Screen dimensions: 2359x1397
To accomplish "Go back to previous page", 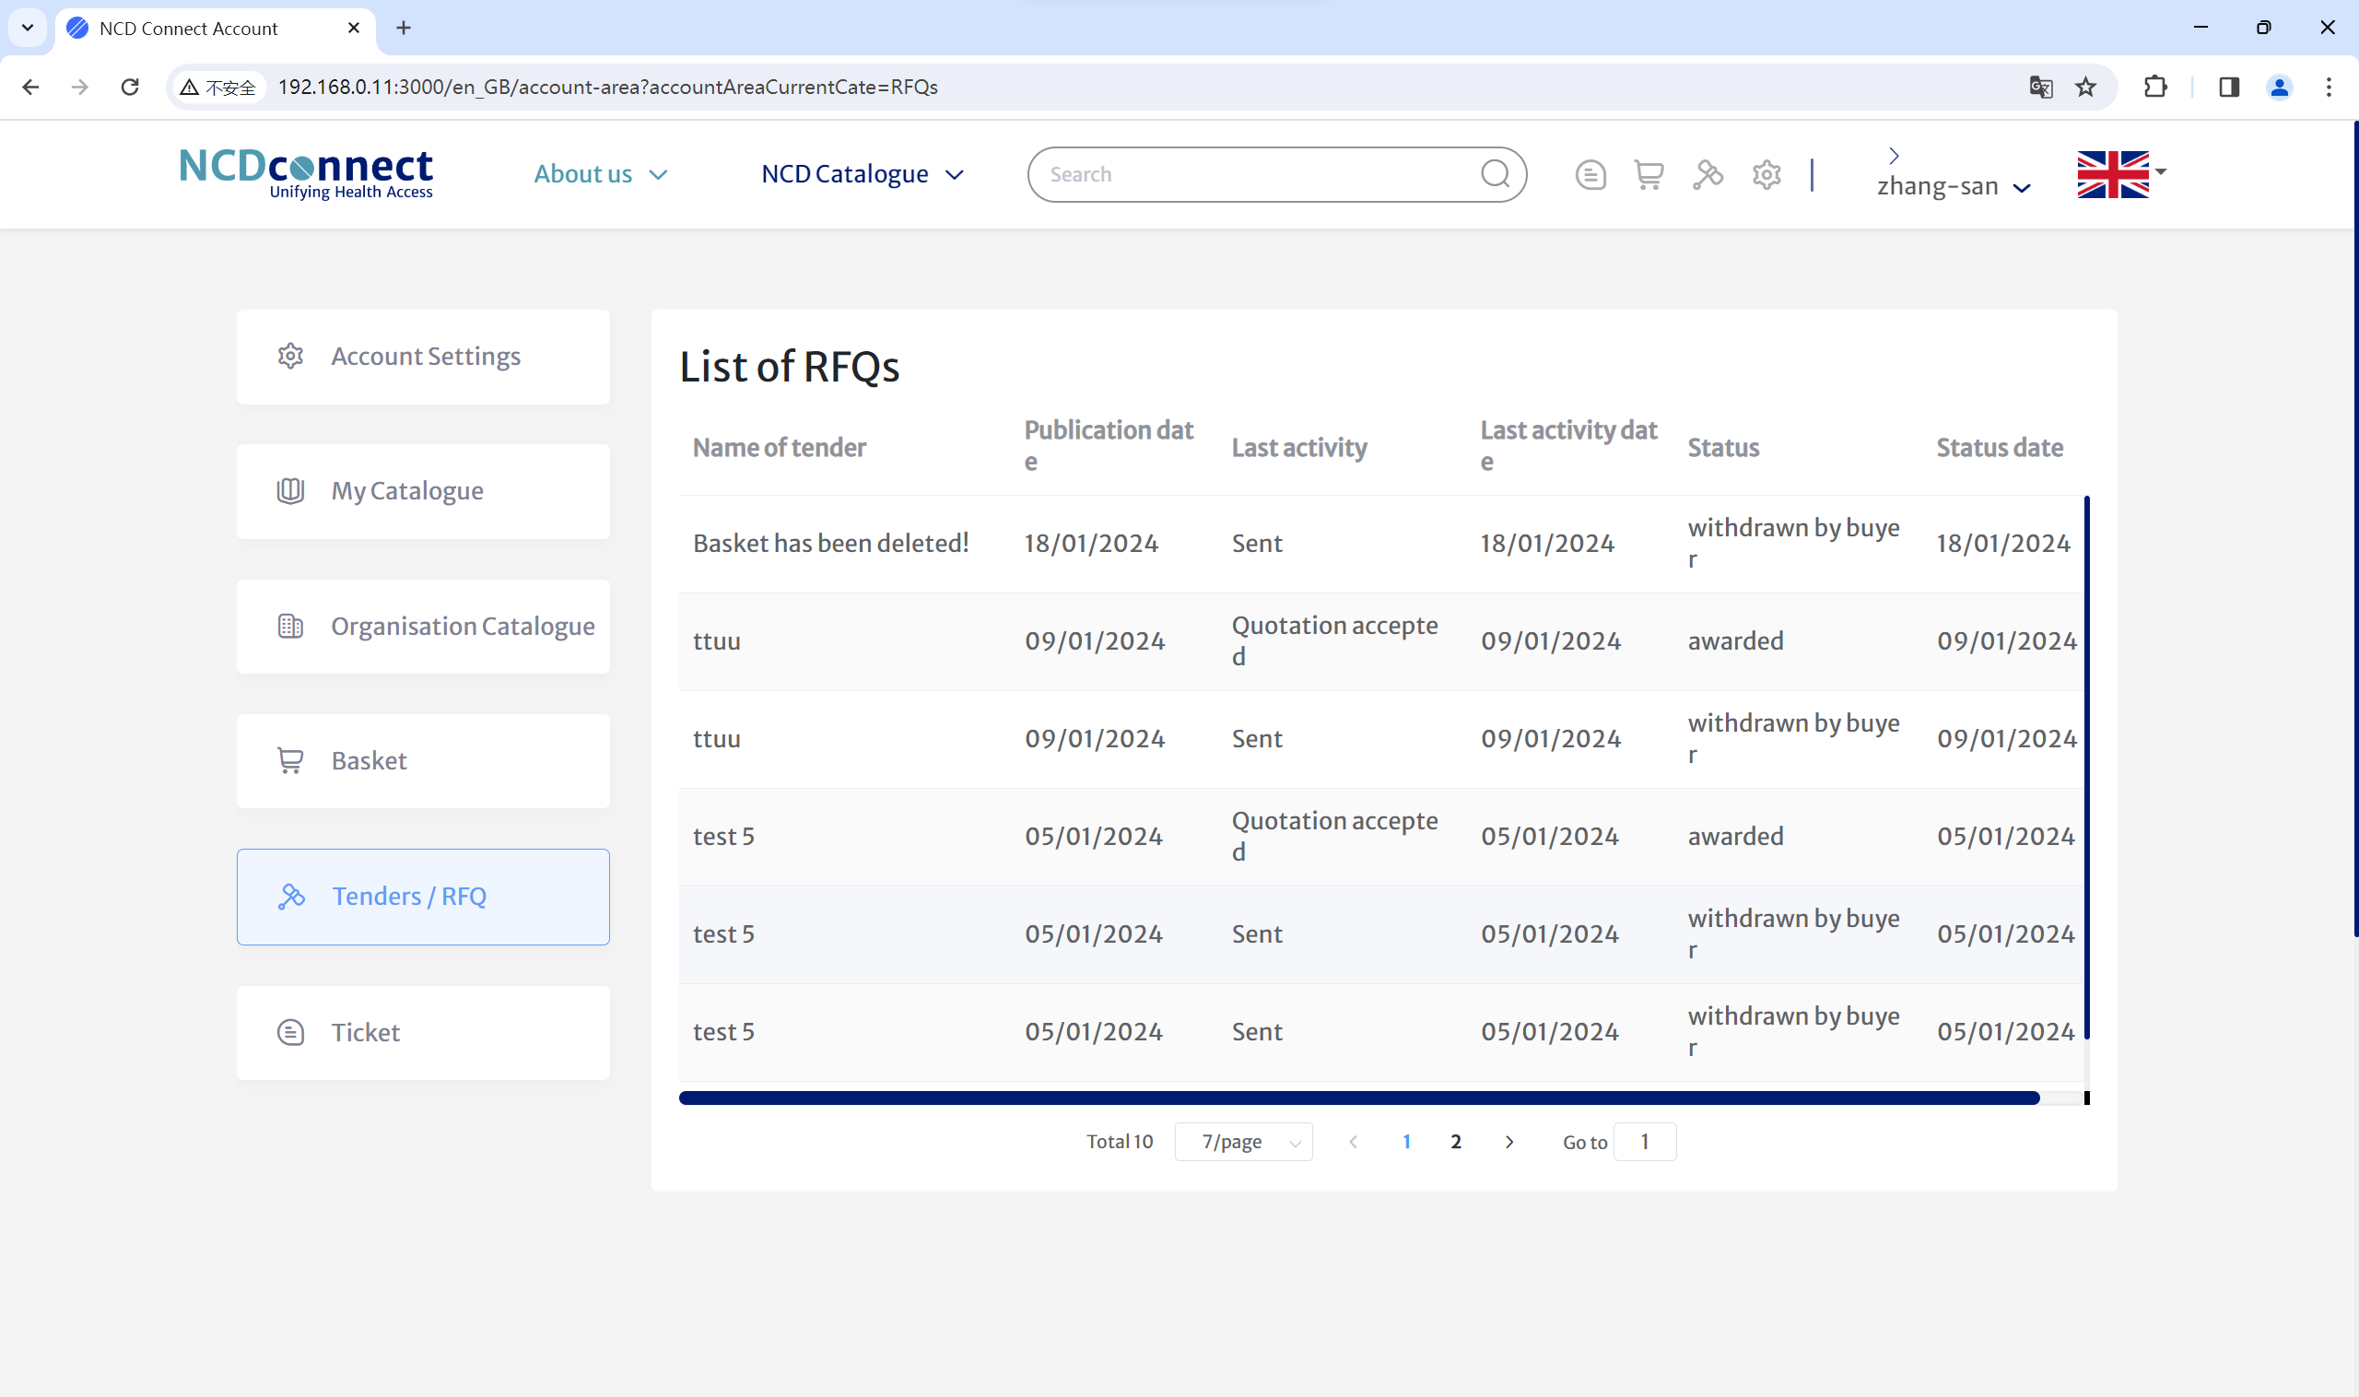I will [31, 87].
